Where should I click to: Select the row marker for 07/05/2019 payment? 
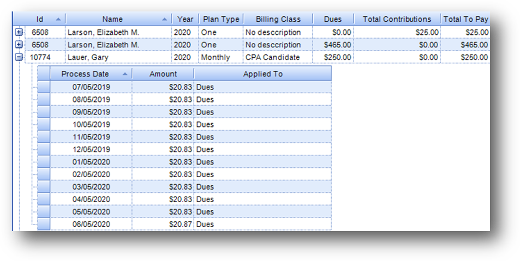click(44, 87)
